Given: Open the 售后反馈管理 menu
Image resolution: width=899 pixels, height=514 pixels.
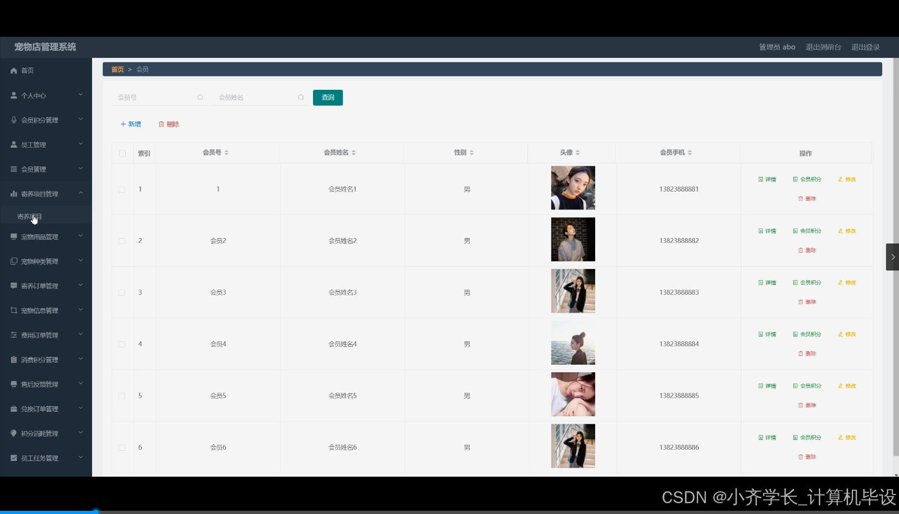Looking at the screenshot, I should pos(46,384).
